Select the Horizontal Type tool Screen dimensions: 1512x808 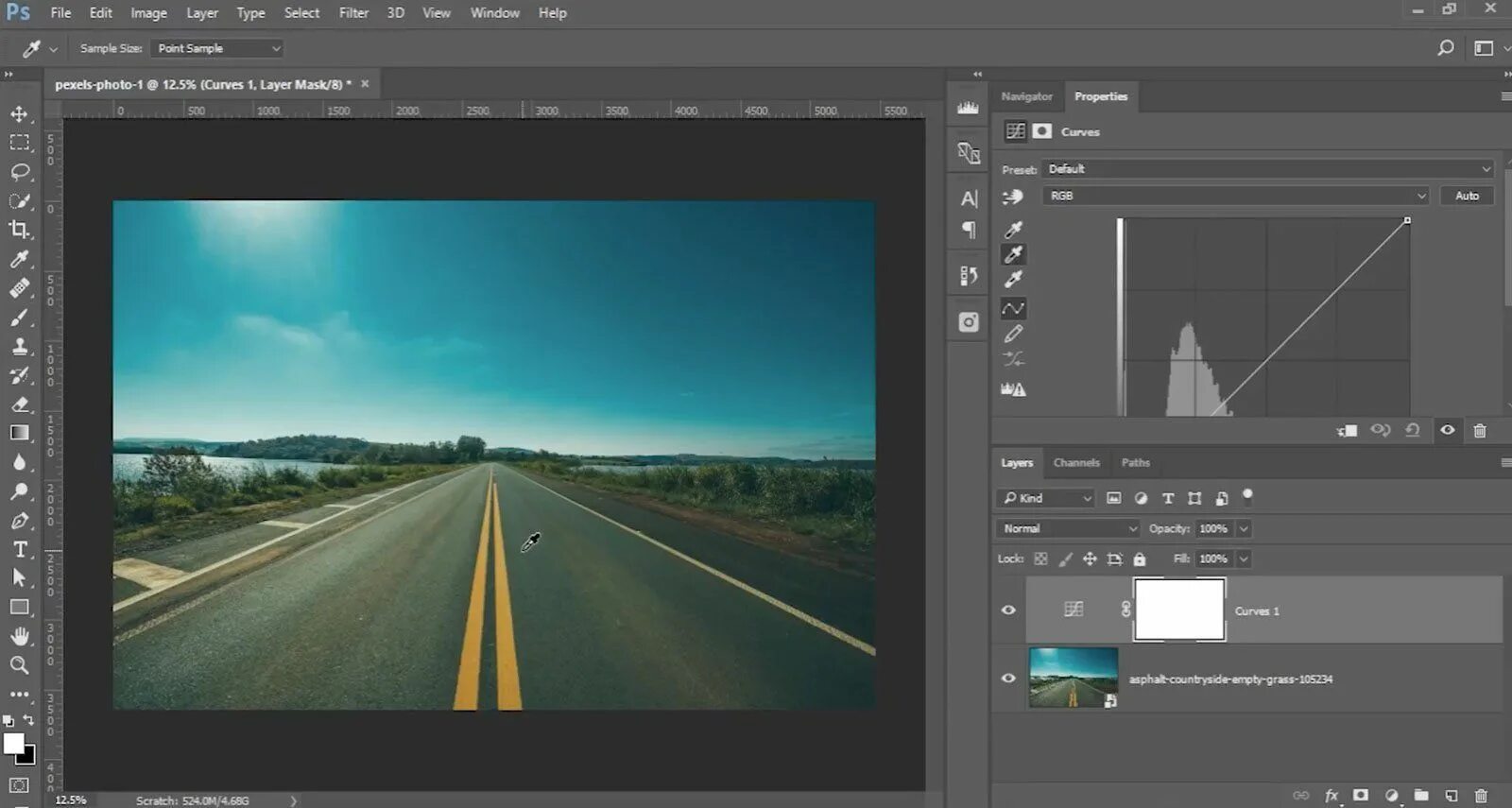(x=19, y=549)
